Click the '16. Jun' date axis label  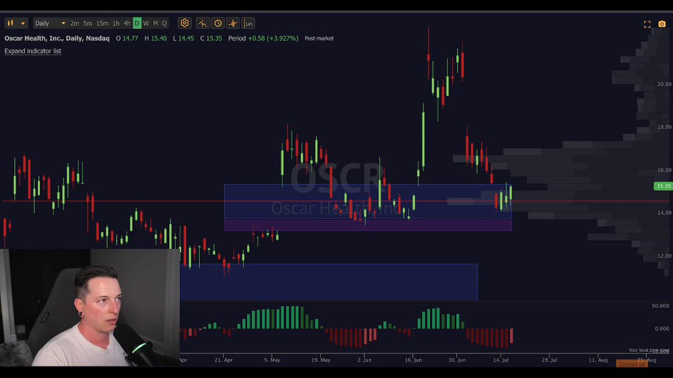coord(413,360)
